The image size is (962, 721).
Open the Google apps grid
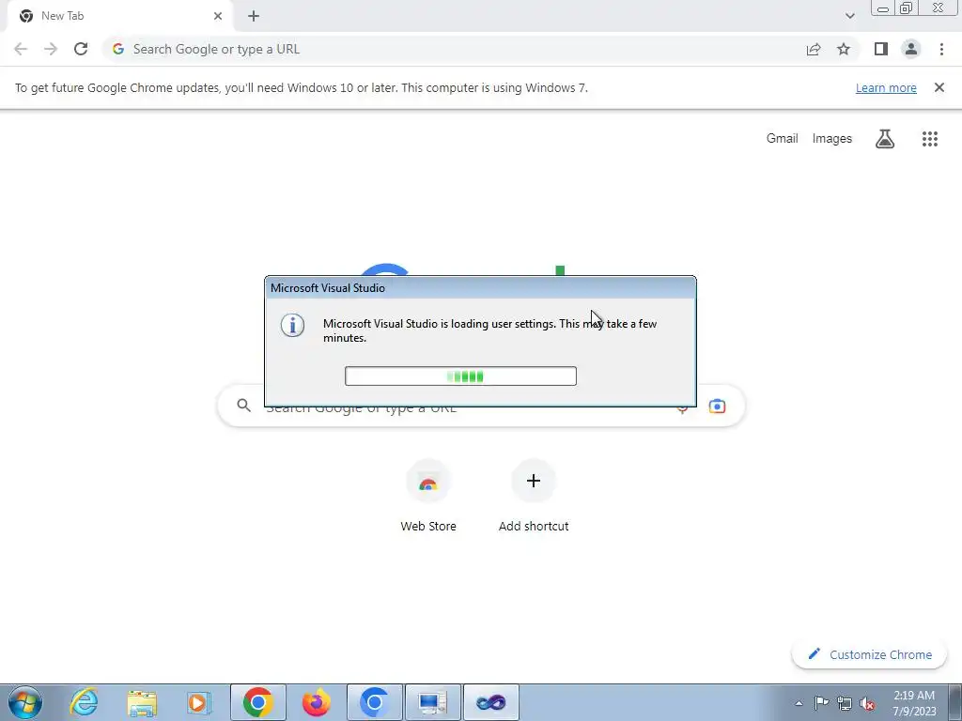[930, 139]
